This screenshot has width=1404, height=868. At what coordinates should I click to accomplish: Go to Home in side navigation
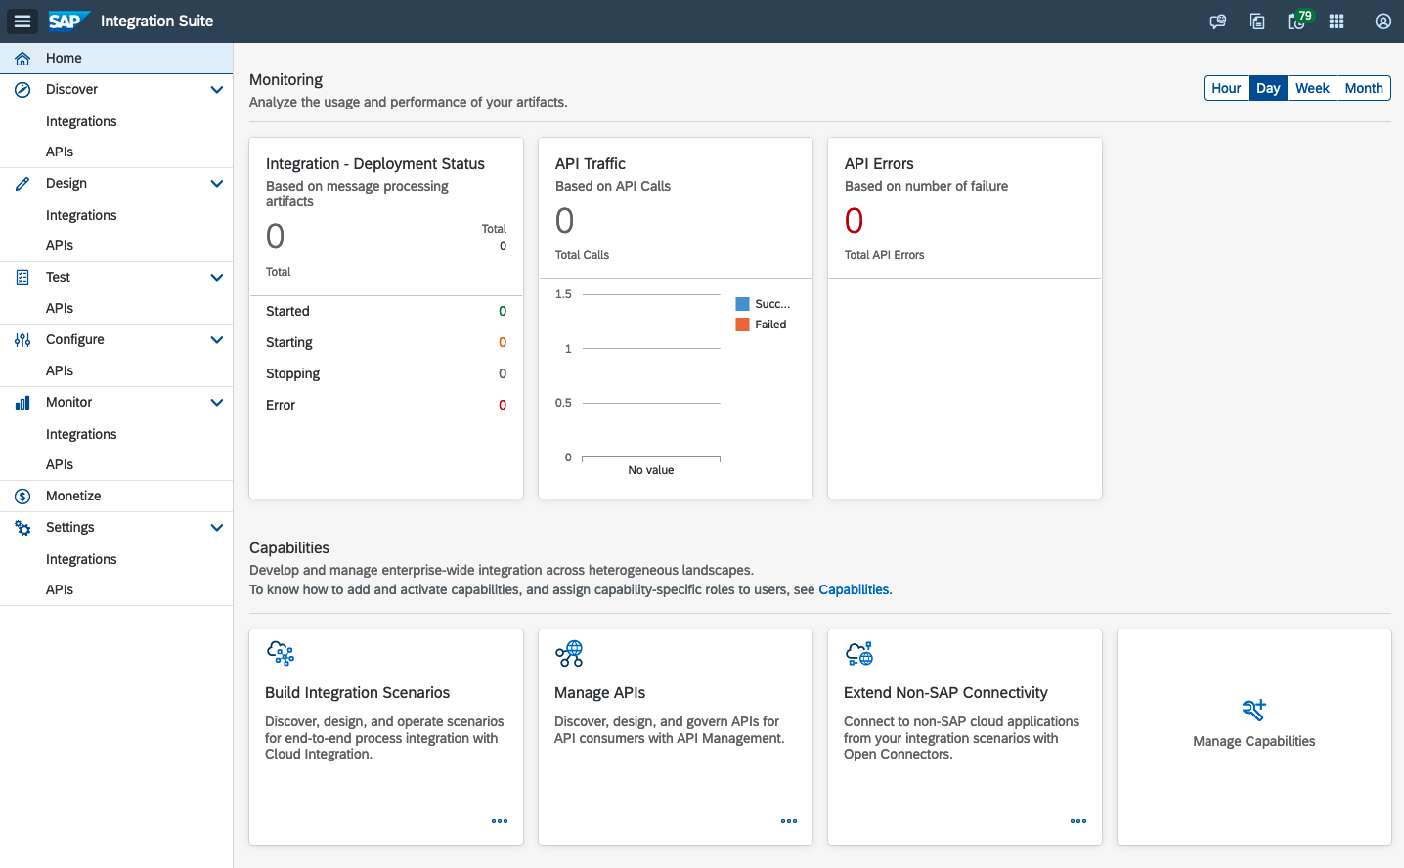click(116, 58)
